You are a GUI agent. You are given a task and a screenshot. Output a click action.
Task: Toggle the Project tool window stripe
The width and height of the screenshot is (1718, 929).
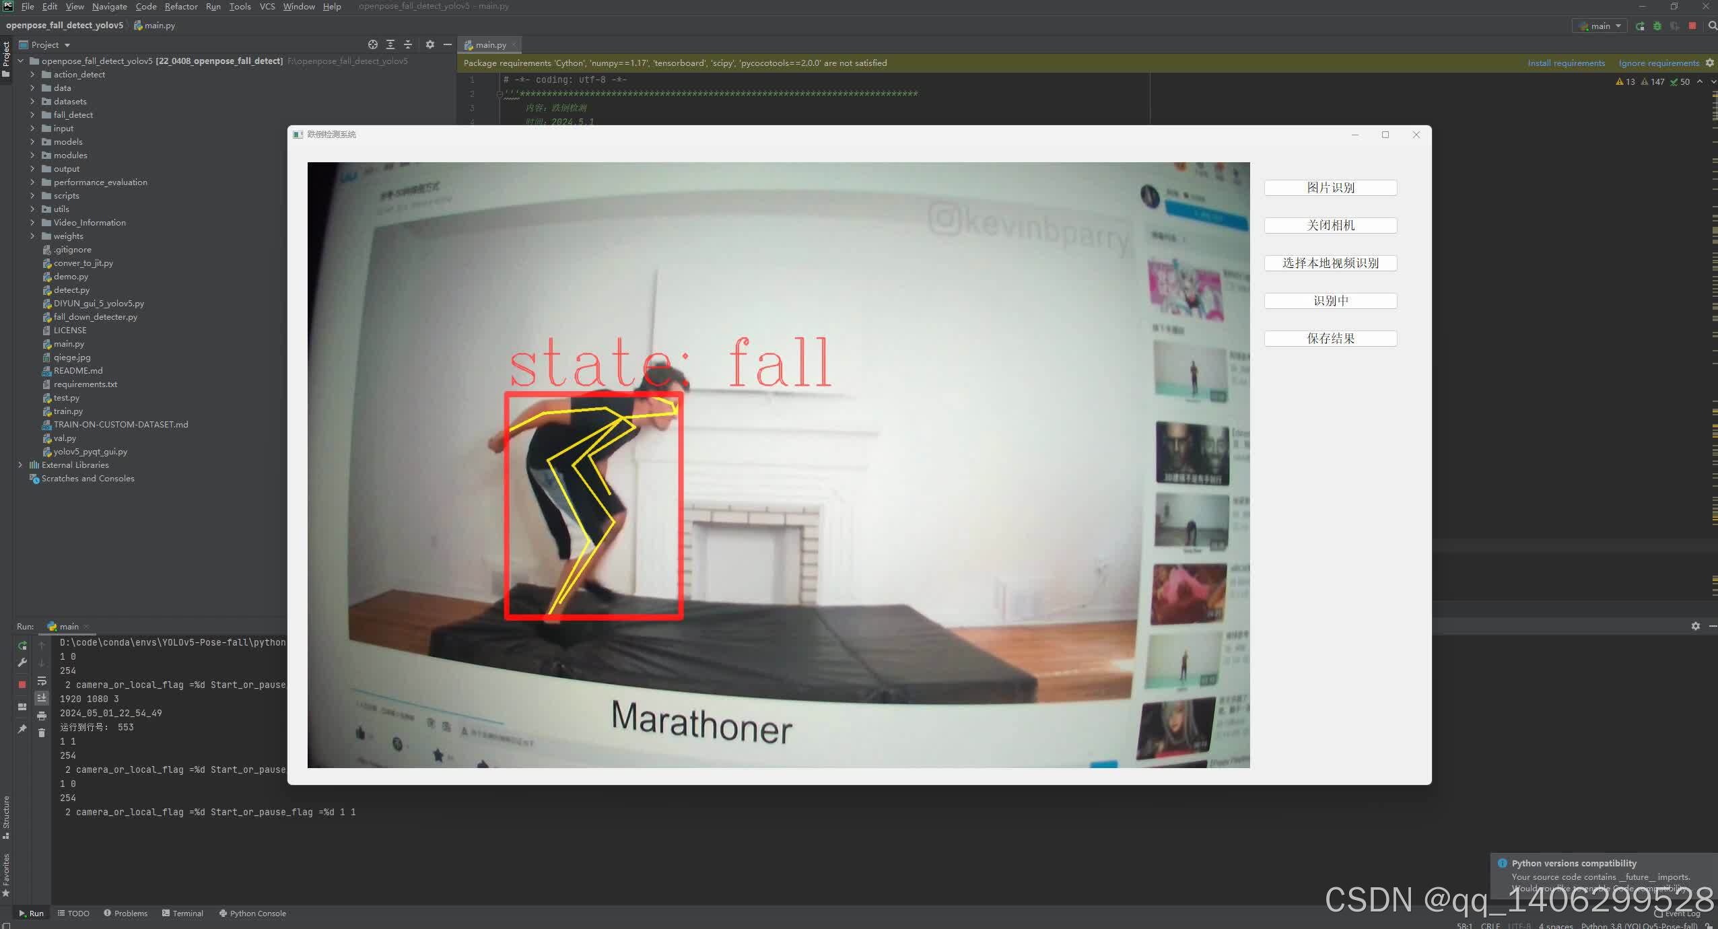pyautogui.click(x=6, y=59)
